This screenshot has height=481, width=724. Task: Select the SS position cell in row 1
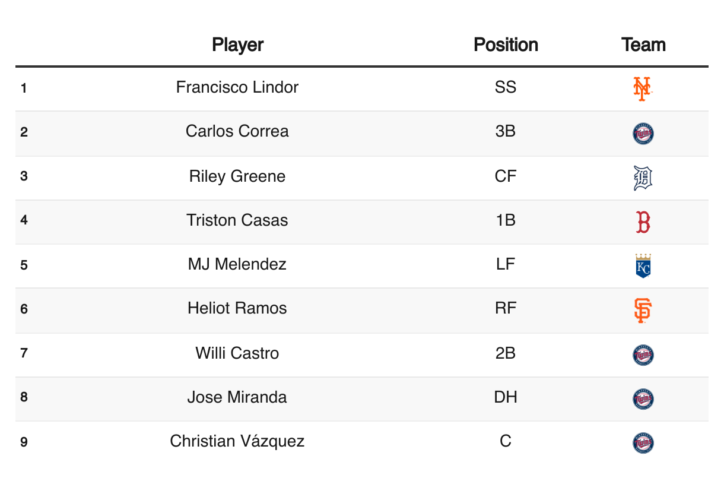pos(506,87)
